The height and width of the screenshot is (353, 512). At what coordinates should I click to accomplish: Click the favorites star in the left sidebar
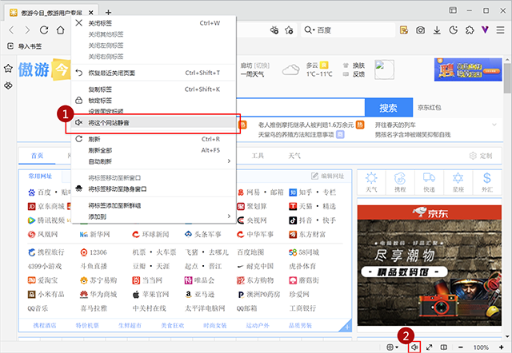8,69
